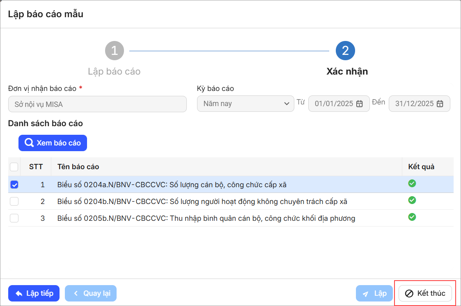Screen dimensions: 461x306
Task: Click the Quay lại button
Action: 91,293
